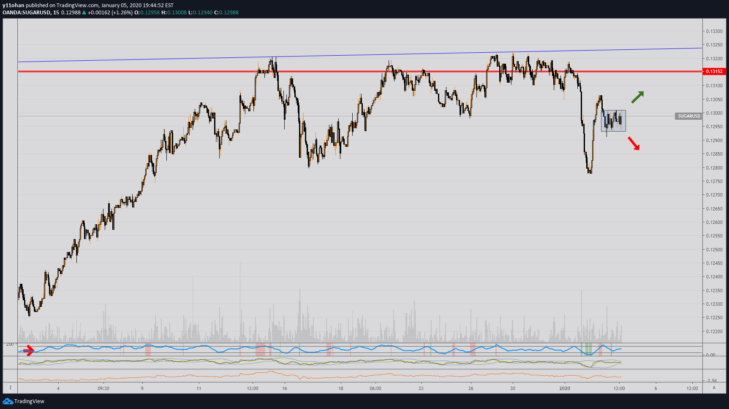729x409 pixels.
Task: Select the red 0.13152 price label
Action: pyautogui.click(x=714, y=71)
